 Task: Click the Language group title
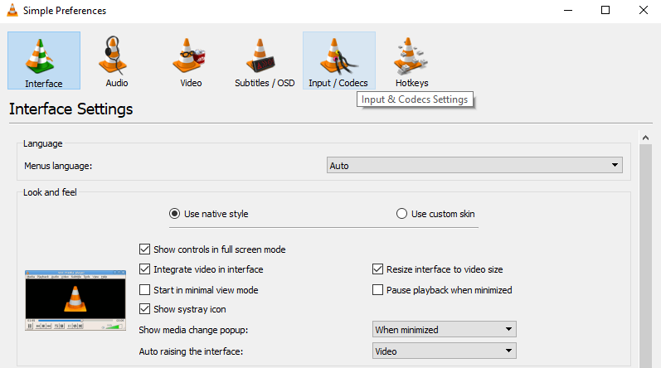(x=42, y=143)
